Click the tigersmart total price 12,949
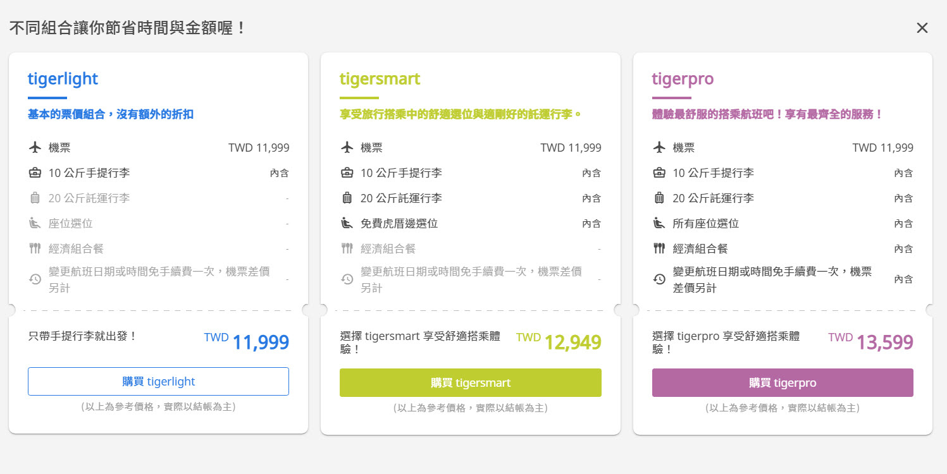 573,343
